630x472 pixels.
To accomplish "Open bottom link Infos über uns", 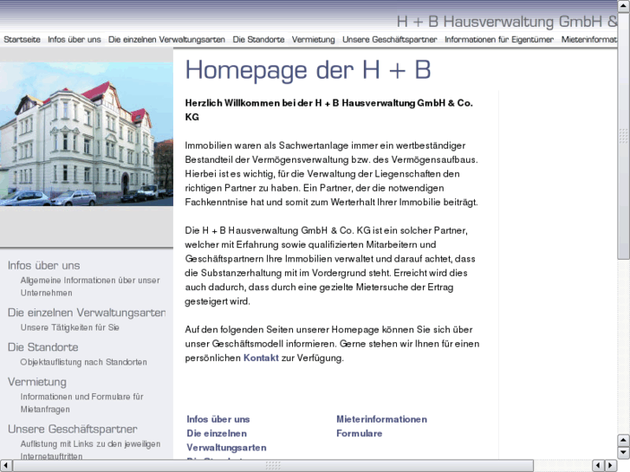I will coord(218,419).
